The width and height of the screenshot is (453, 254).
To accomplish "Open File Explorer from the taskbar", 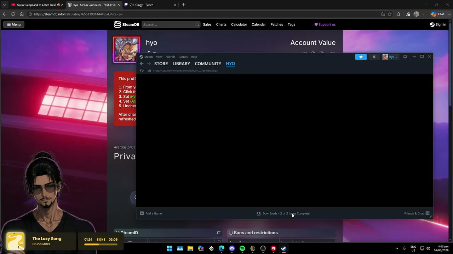I will pos(190,248).
